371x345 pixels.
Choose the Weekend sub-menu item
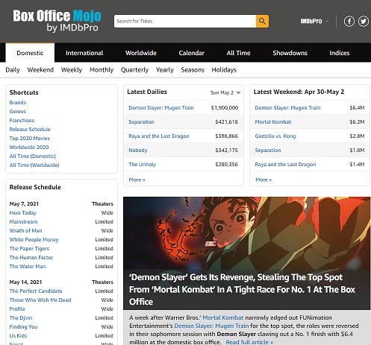coord(40,70)
